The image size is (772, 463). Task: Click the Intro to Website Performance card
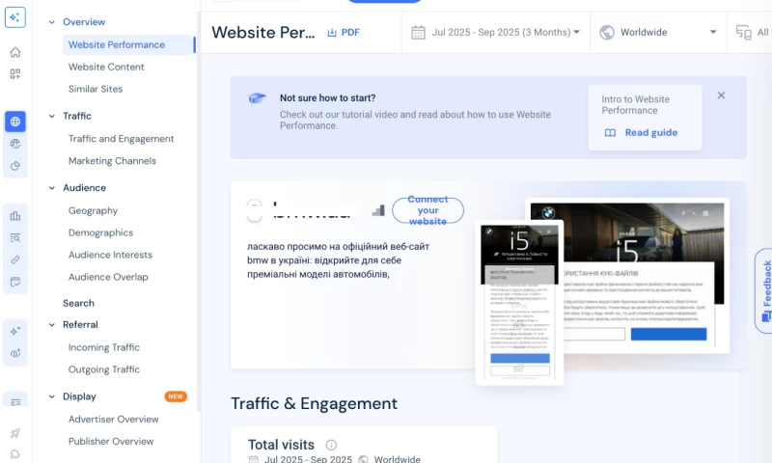click(x=645, y=117)
